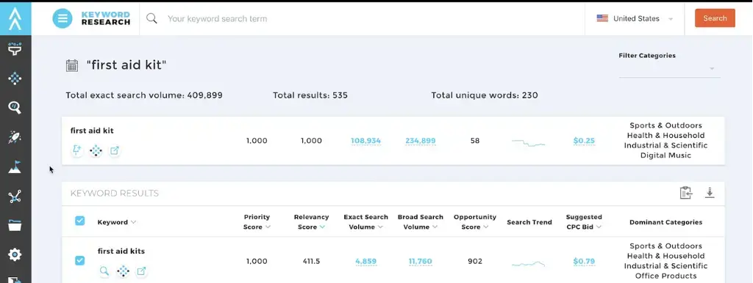Image resolution: width=753 pixels, height=283 pixels.
Task: Click the clipboard copy icon in Keyword Results
Action: point(686,193)
